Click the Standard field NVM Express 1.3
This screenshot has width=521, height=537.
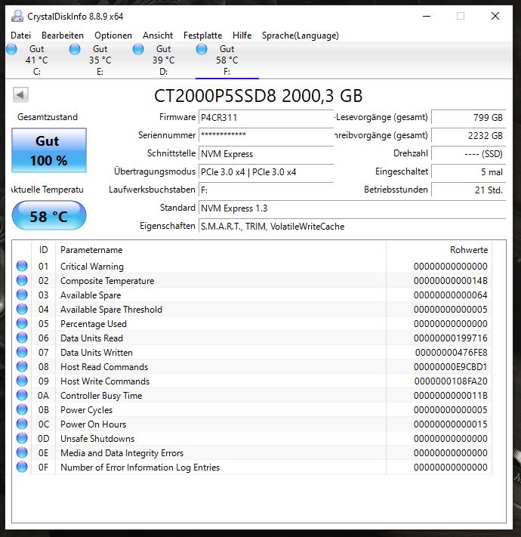coord(352,208)
